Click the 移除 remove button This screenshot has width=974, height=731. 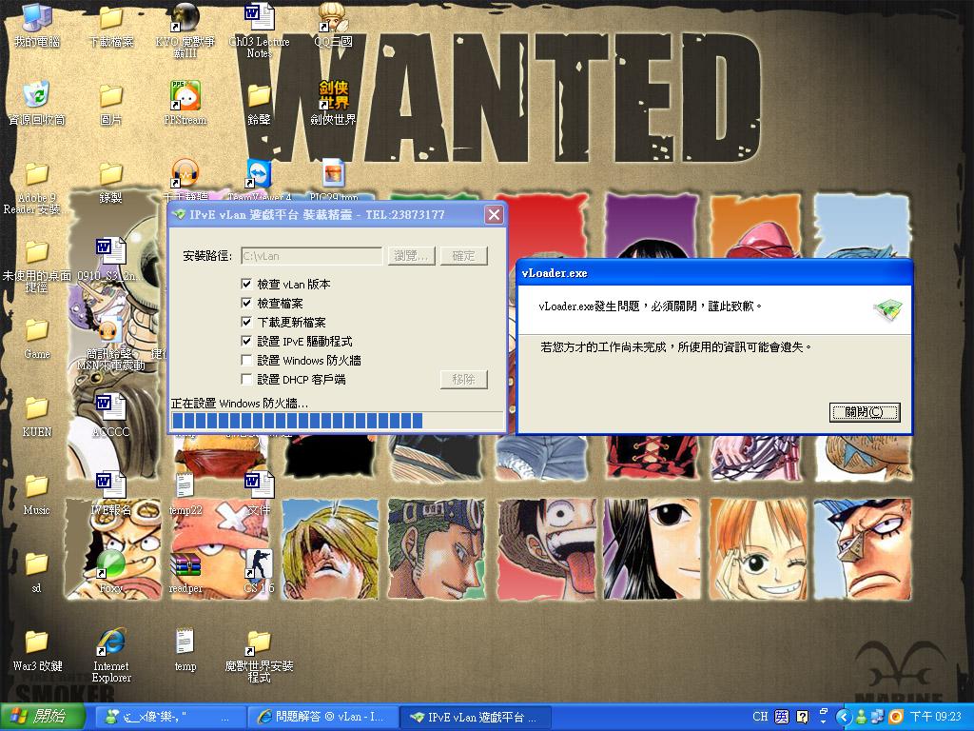tap(464, 379)
